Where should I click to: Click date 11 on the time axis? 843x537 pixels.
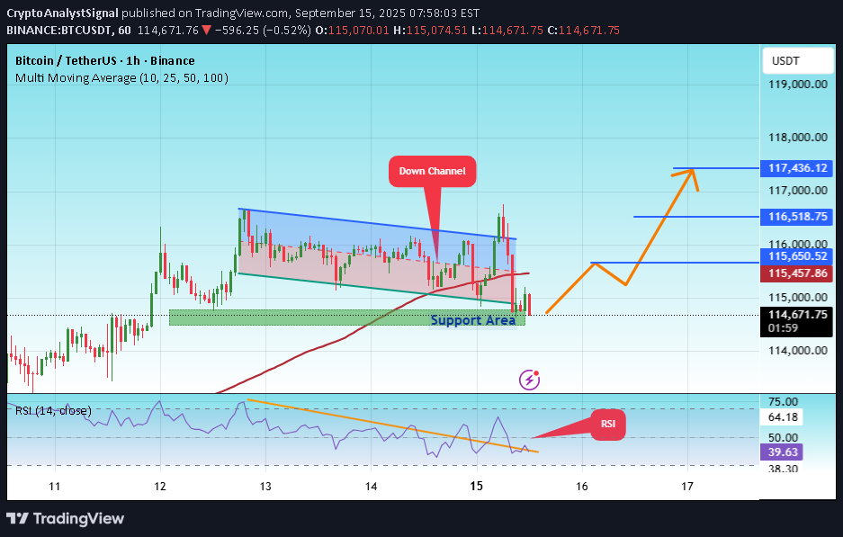(54, 487)
